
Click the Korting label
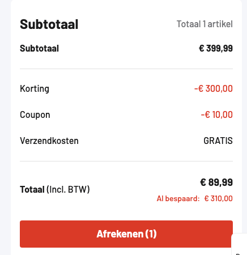(x=35, y=88)
